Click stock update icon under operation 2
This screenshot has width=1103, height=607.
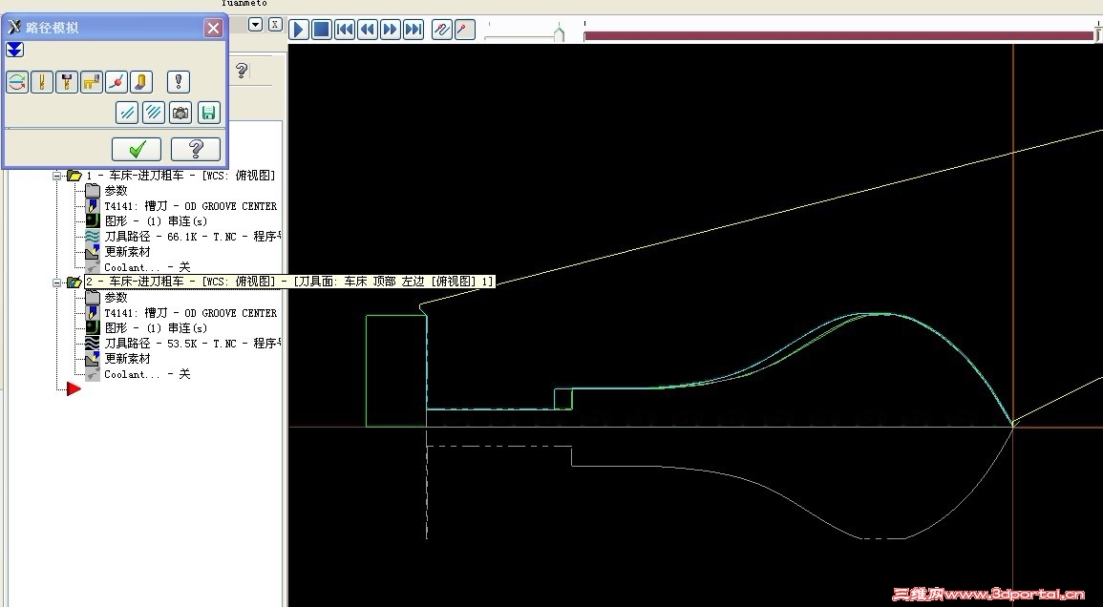(92, 359)
